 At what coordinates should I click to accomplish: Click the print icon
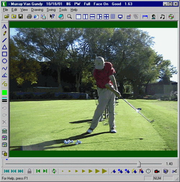29,17
